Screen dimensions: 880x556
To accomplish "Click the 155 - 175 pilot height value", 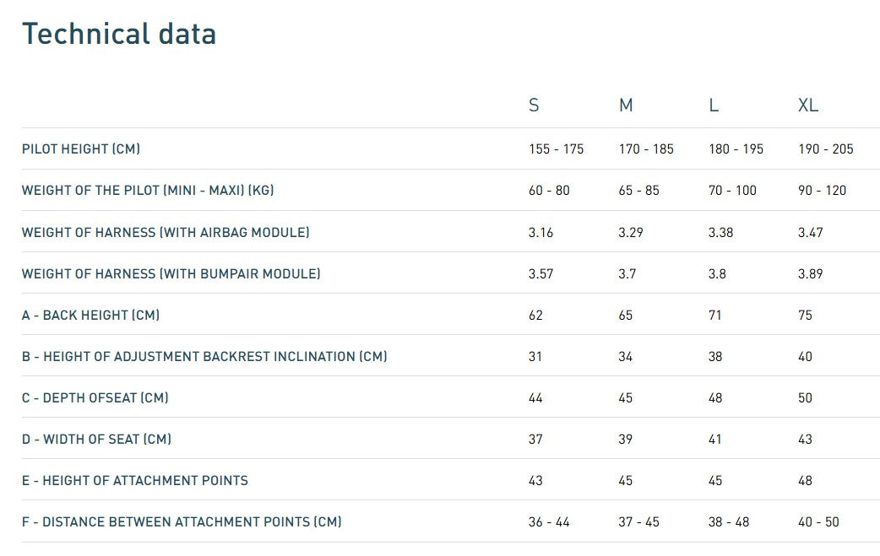I will tap(556, 149).
